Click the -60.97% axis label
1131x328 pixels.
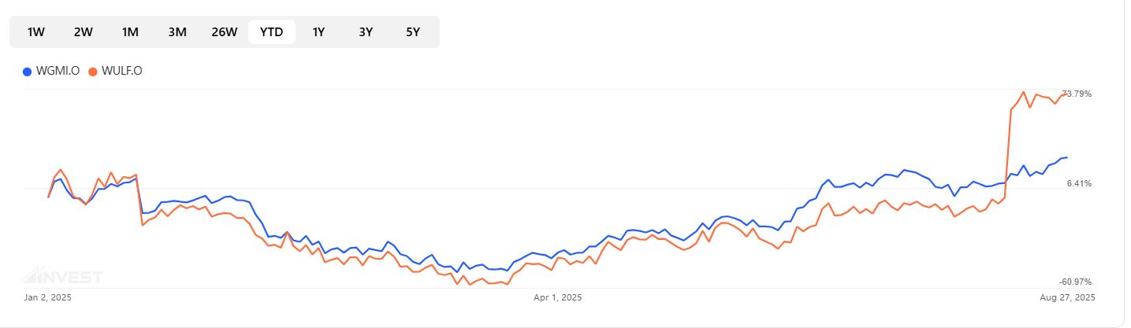tap(1076, 282)
